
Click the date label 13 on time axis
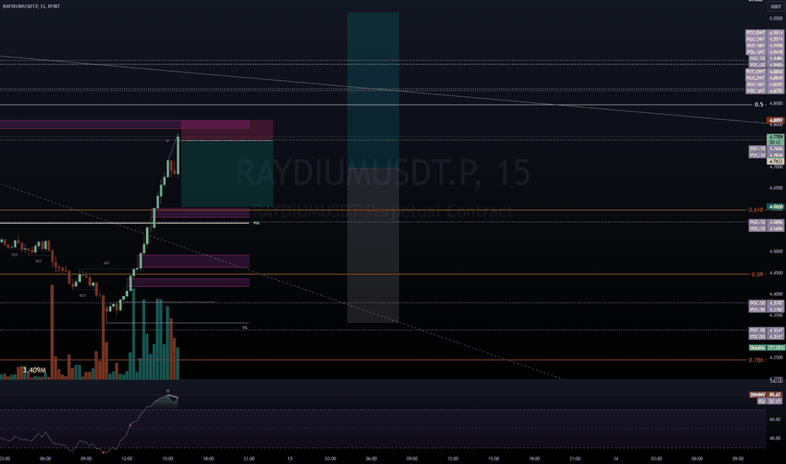(290, 458)
